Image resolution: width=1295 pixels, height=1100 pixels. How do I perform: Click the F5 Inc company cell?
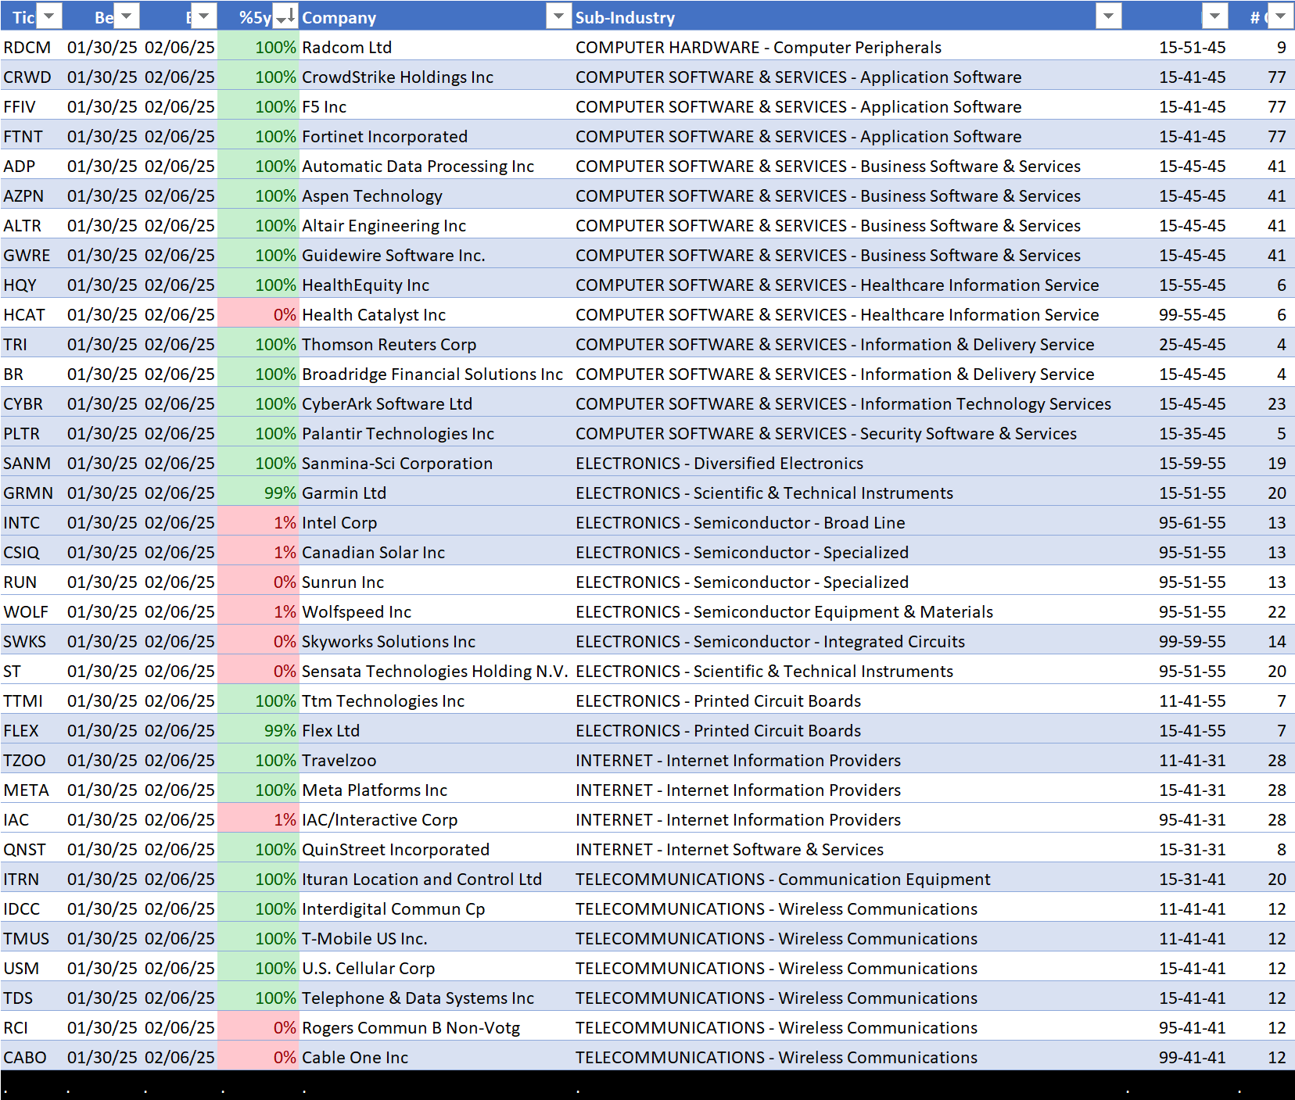pos(436,106)
